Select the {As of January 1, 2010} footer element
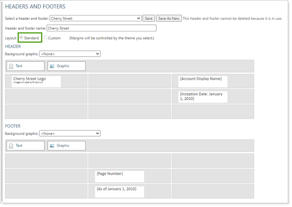This screenshot has height=207, width=292. [120, 191]
